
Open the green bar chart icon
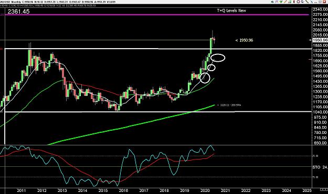[290, 2]
